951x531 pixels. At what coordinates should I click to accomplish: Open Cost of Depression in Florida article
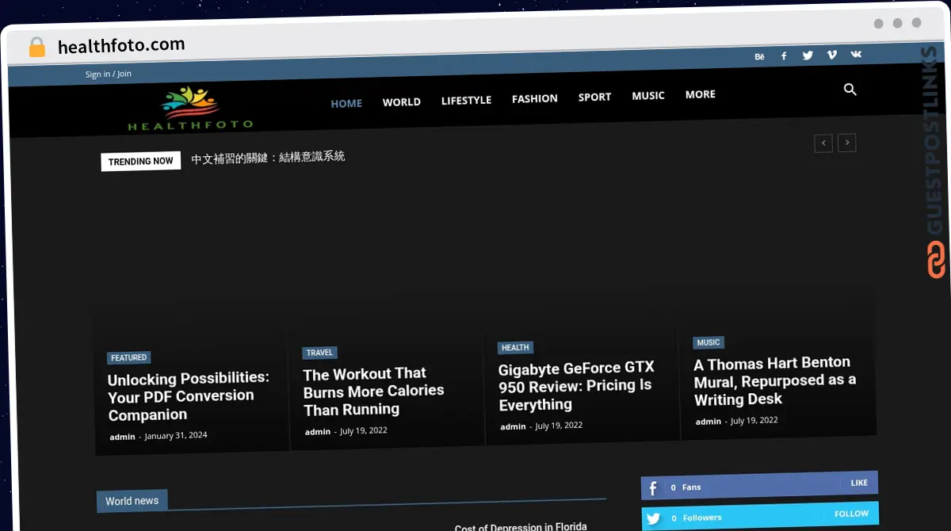[x=521, y=526]
